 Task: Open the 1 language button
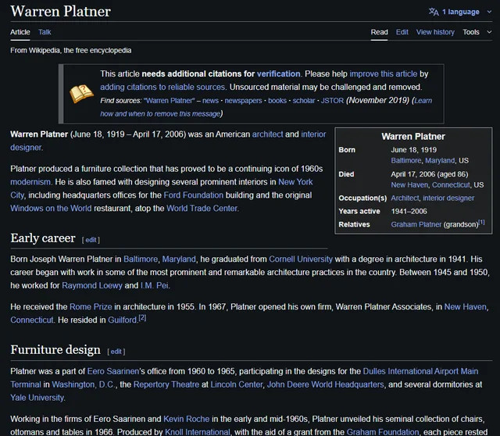coord(460,12)
